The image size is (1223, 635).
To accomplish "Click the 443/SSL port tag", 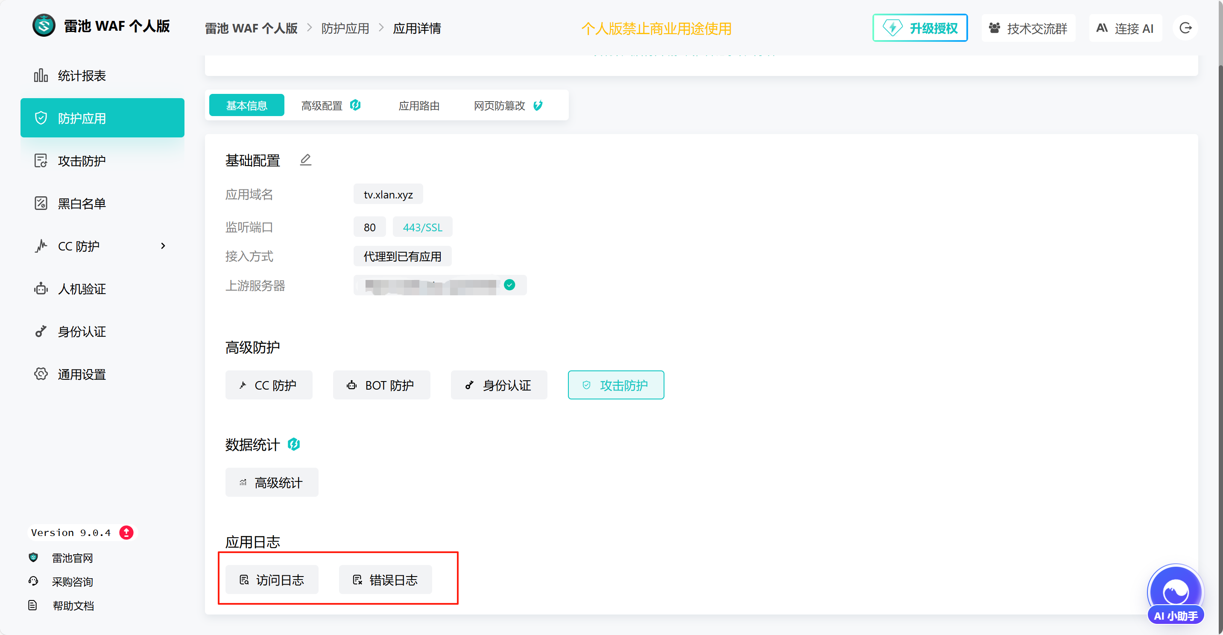I will pyautogui.click(x=422, y=227).
